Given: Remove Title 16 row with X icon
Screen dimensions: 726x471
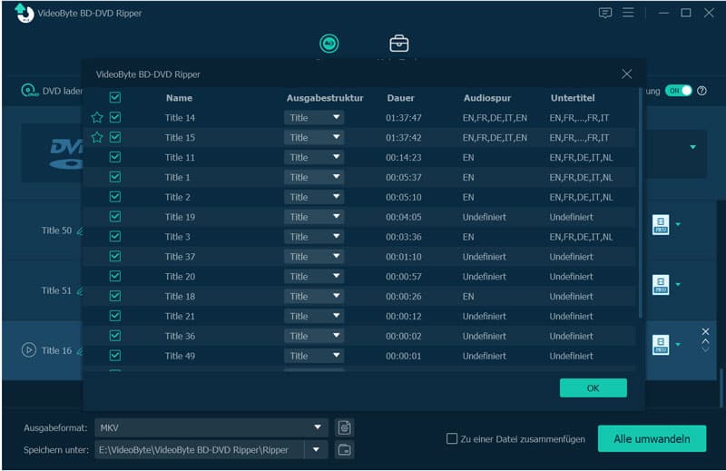Looking at the screenshot, I should (705, 331).
